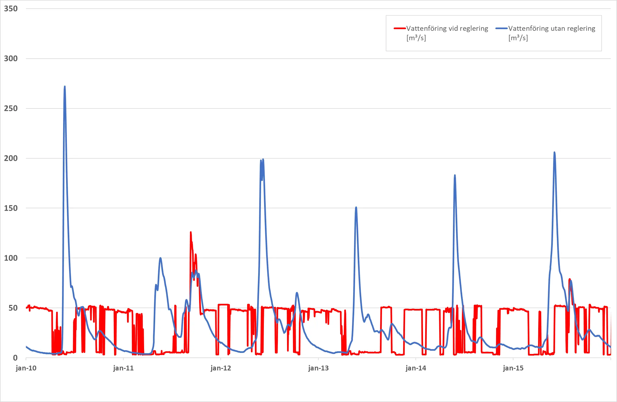Click the jan-14 x-axis label

coord(416,368)
